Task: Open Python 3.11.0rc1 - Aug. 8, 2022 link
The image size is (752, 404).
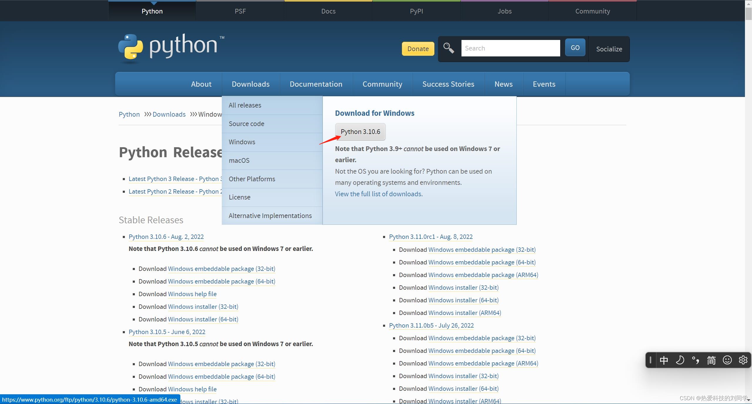Action: tap(431, 237)
